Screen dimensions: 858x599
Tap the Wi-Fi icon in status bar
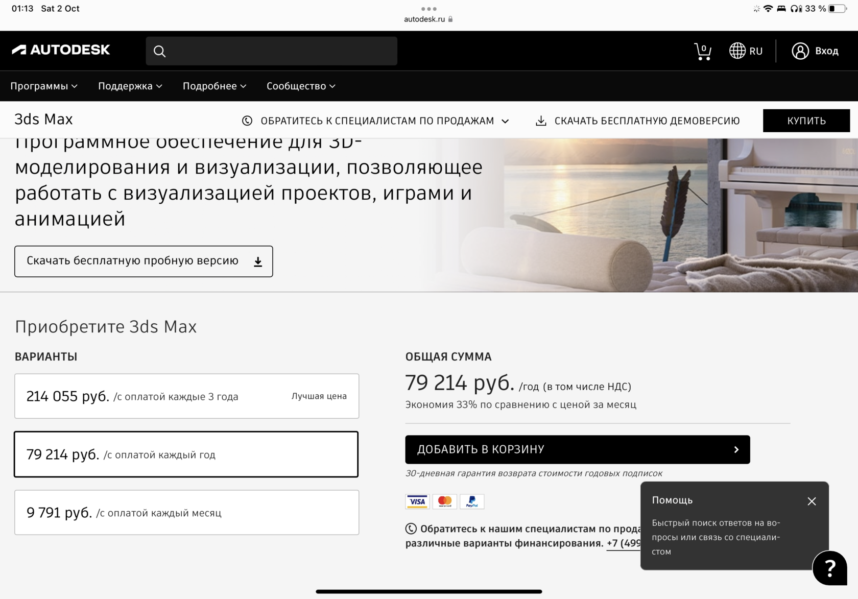tap(768, 9)
